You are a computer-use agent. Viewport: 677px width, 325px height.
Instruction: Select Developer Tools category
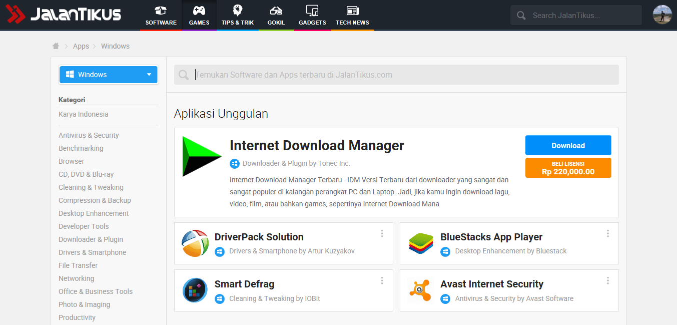[x=84, y=226]
